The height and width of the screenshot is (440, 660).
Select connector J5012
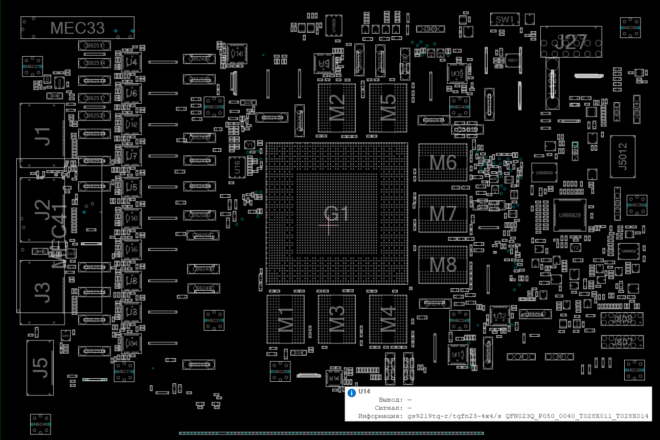coord(622,156)
